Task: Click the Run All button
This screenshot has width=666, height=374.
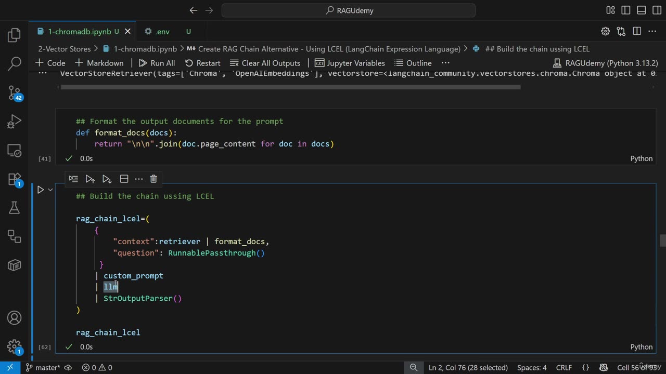Action: pos(157,63)
